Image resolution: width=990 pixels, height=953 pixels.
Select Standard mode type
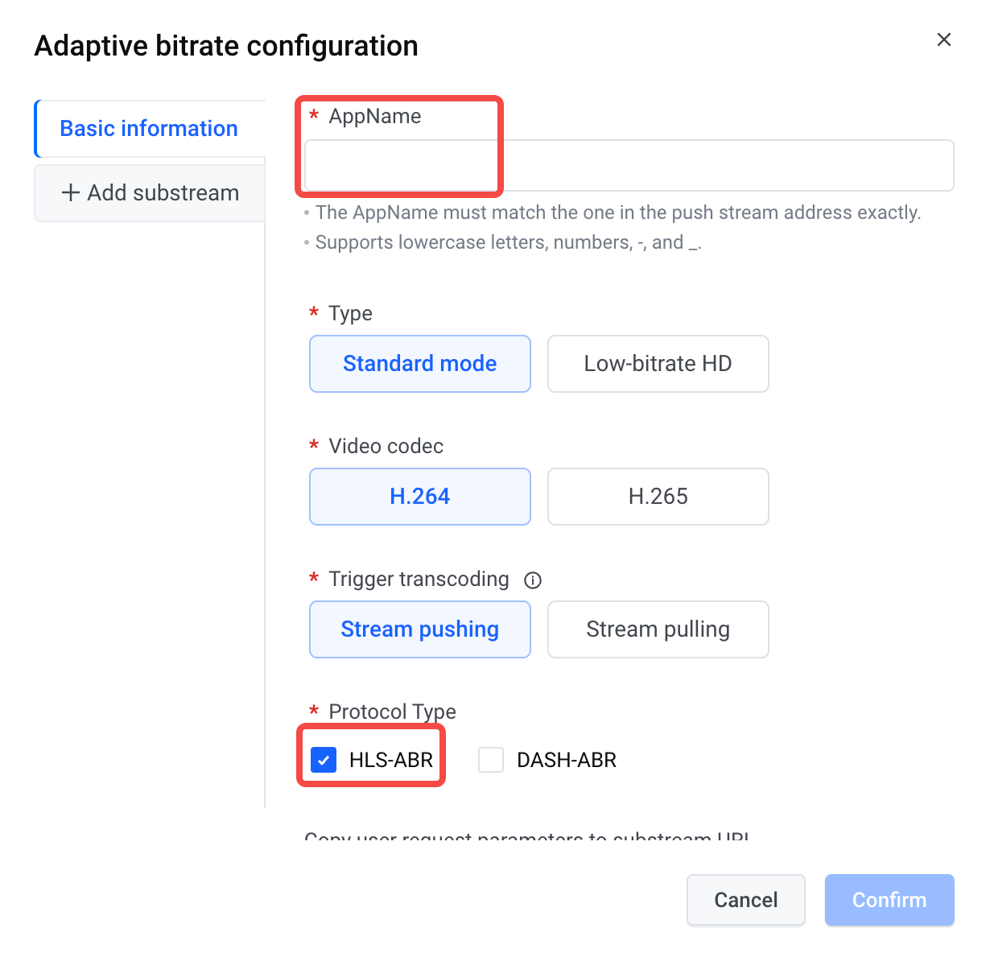420,364
